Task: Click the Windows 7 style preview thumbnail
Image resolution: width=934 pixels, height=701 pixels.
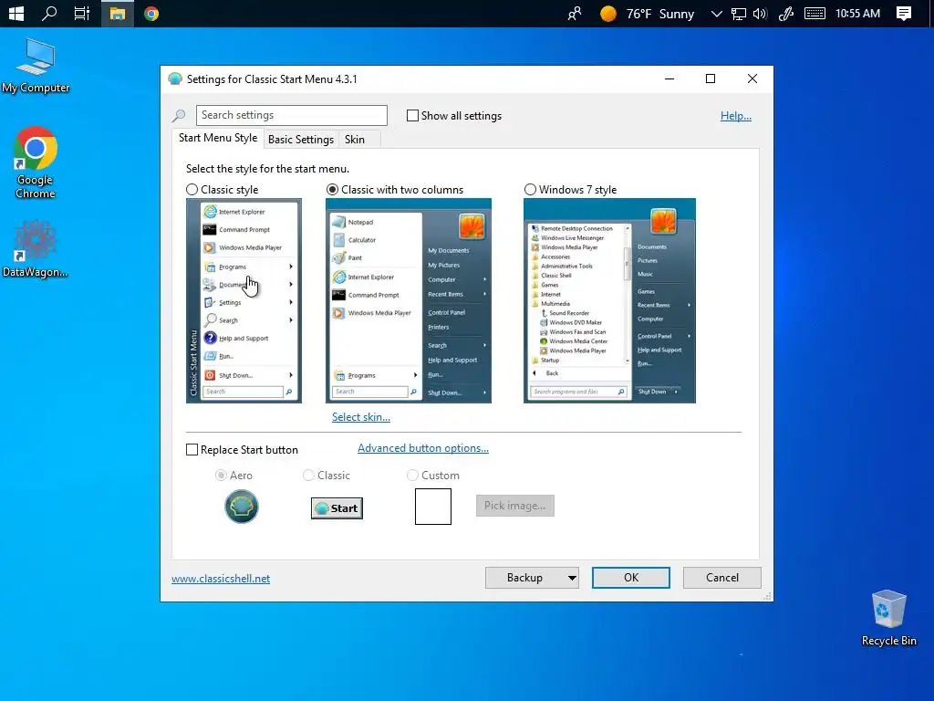Action: 609,300
